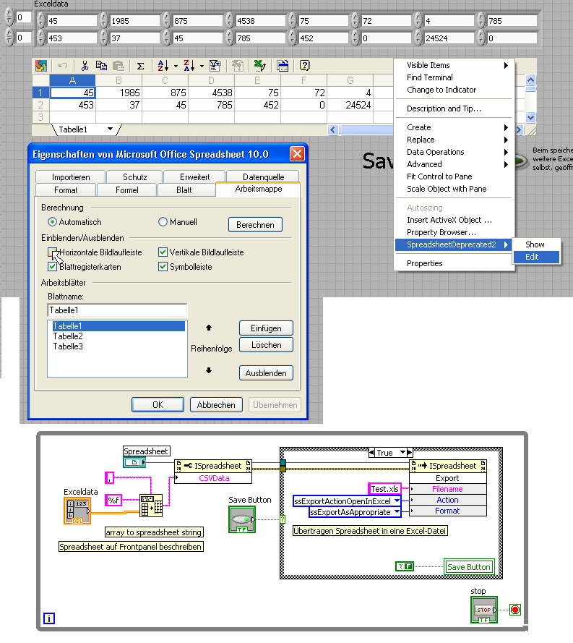
Task: Click the Spreadsheet control reference terminal
Action: click(x=134, y=462)
